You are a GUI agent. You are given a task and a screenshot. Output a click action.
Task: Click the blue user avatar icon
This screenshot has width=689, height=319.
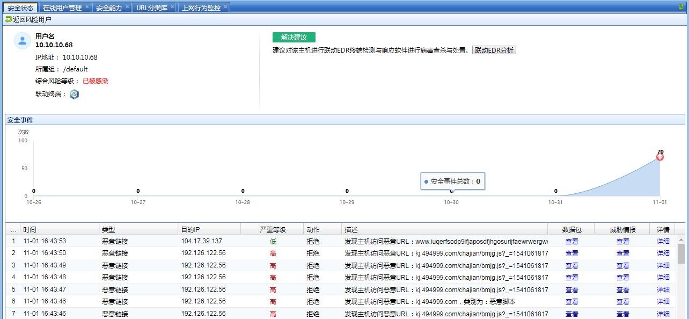click(21, 40)
